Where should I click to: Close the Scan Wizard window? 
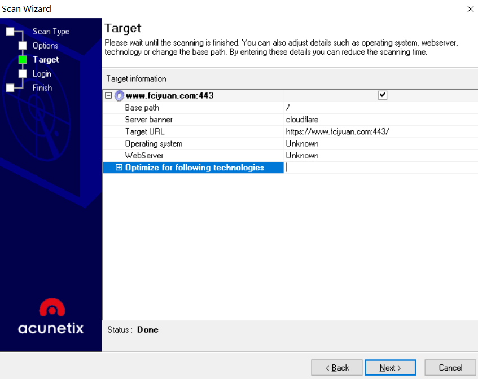click(470, 9)
